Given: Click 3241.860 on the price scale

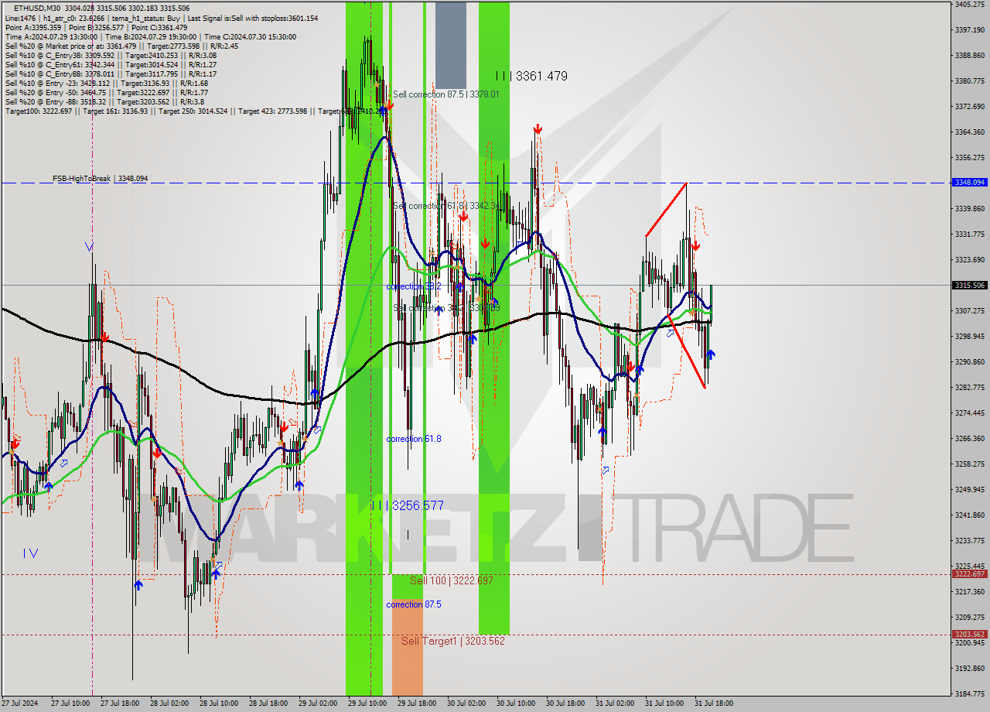Looking at the screenshot, I should 970,515.
